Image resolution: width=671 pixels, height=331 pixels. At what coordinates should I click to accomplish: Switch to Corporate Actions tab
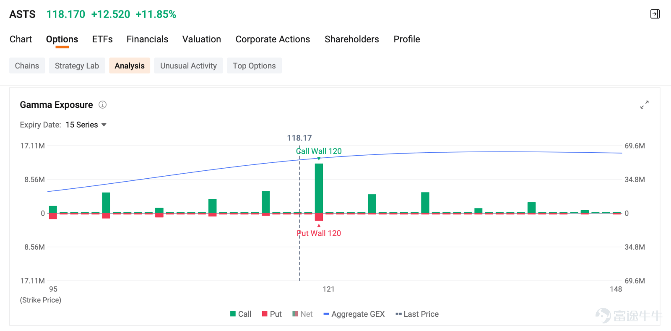click(273, 39)
